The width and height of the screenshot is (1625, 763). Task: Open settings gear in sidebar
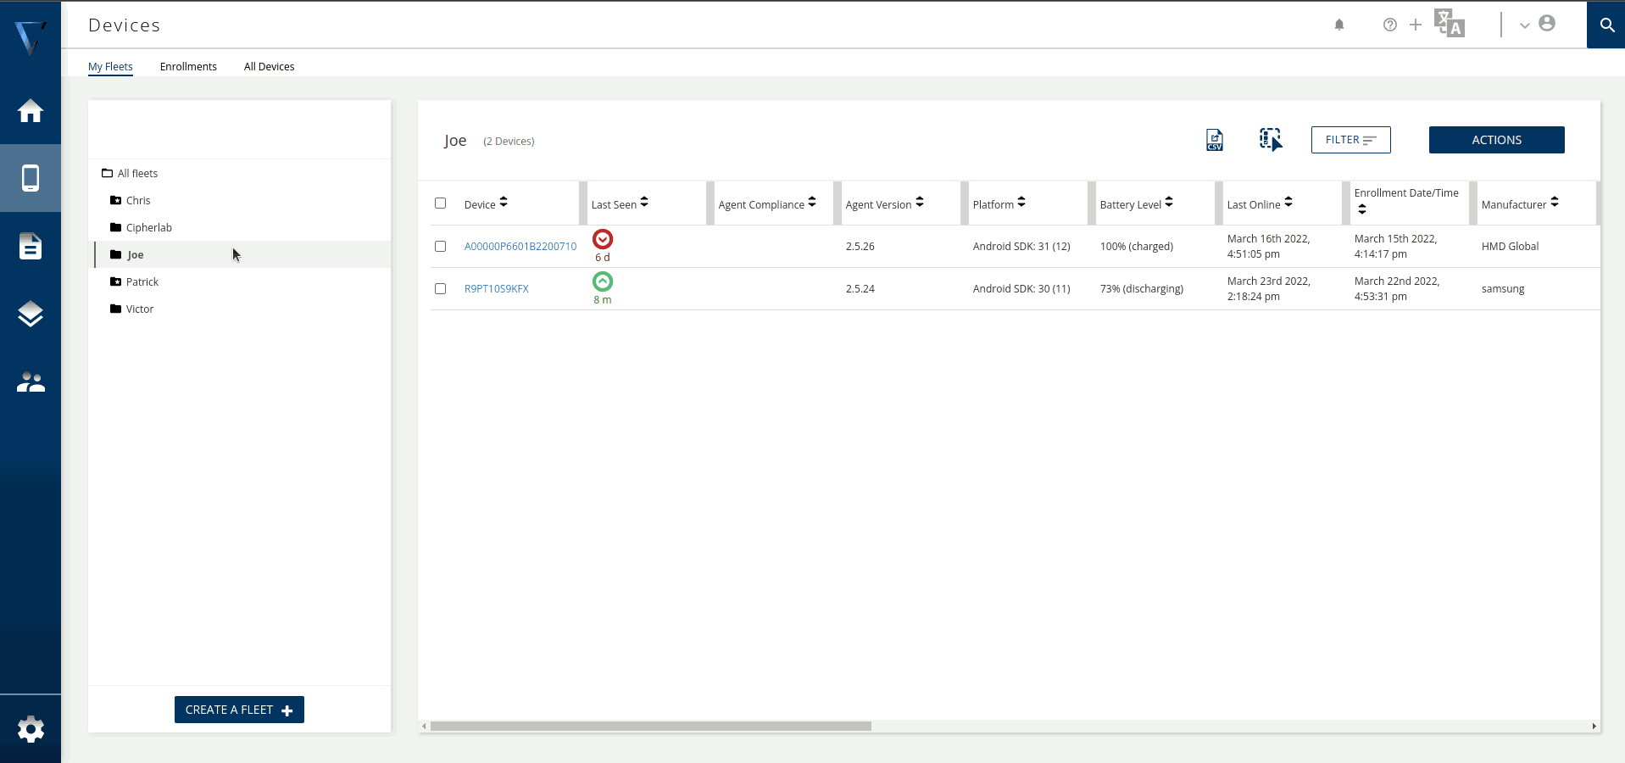(x=31, y=729)
